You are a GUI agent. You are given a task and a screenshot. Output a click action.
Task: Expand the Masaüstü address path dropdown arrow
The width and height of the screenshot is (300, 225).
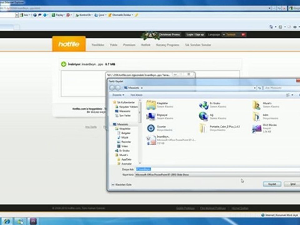pyautogui.click(x=255, y=88)
